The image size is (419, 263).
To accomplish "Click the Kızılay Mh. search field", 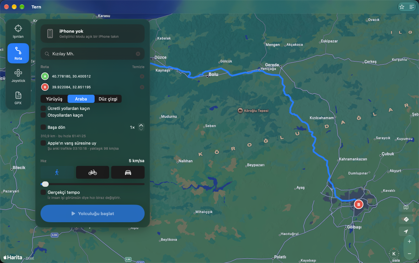I will coord(93,54).
